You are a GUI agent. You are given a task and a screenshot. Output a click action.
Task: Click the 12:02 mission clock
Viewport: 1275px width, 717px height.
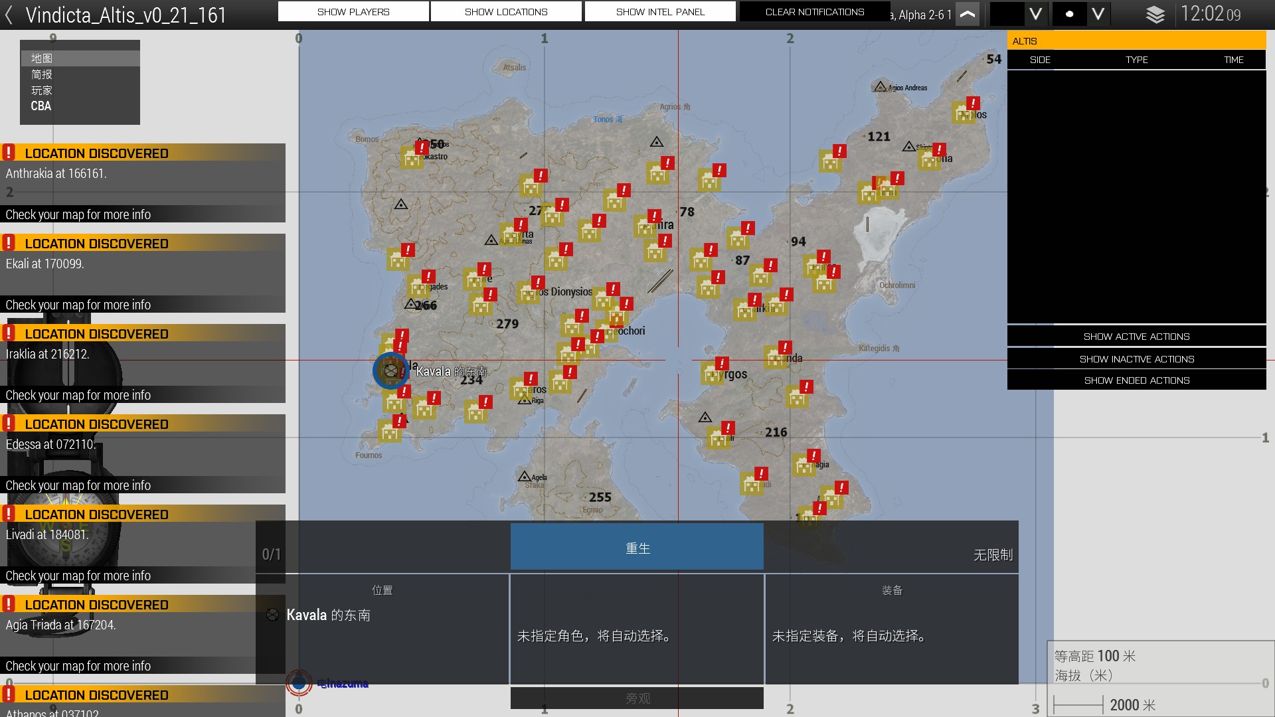click(1210, 14)
